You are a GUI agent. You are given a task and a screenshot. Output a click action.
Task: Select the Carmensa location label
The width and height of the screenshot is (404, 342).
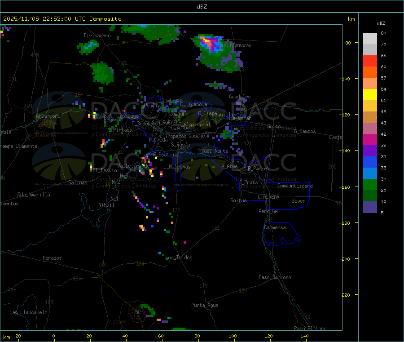[x=275, y=228]
